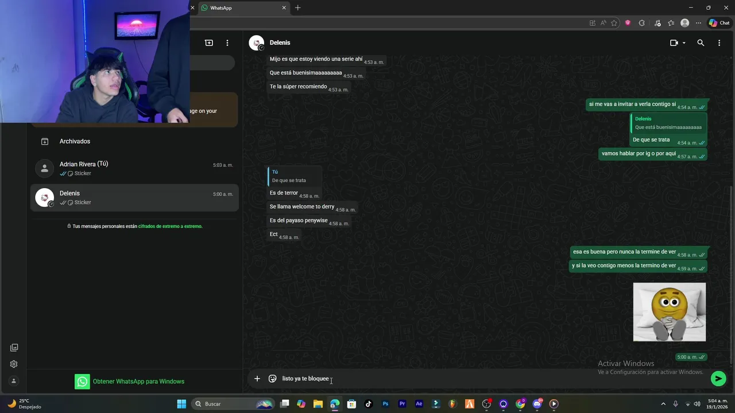This screenshot has height=413, width=735.
Task: Open profile icon in sidebar
Action: tap(14, 381)
